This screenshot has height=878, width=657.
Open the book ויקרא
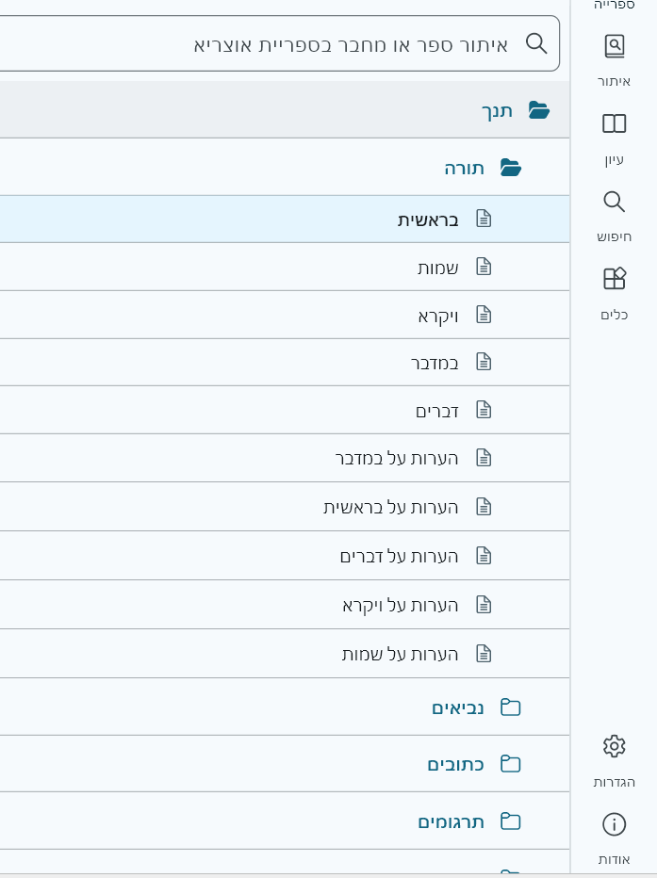tap(438, 316)
